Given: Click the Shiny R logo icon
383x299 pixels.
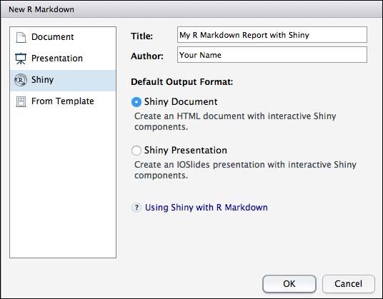Looking at the screenshot, I should click(21, 80).
